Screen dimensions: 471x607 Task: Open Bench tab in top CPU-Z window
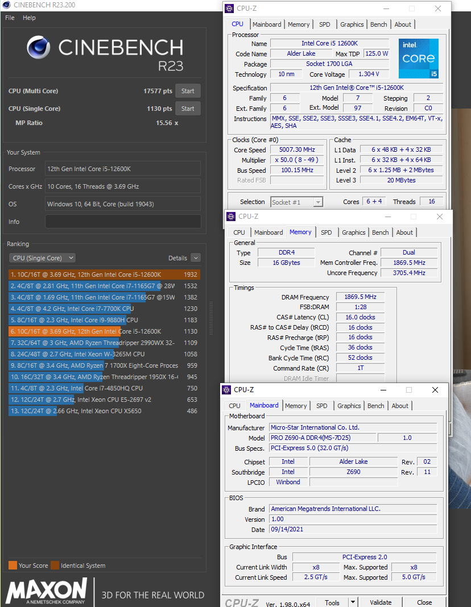(378, 24)
